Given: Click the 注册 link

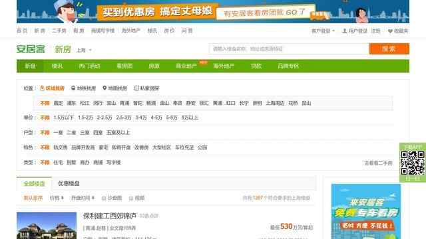Looking at the screenshot, I should pyautogui.click(x=375, y=31).
